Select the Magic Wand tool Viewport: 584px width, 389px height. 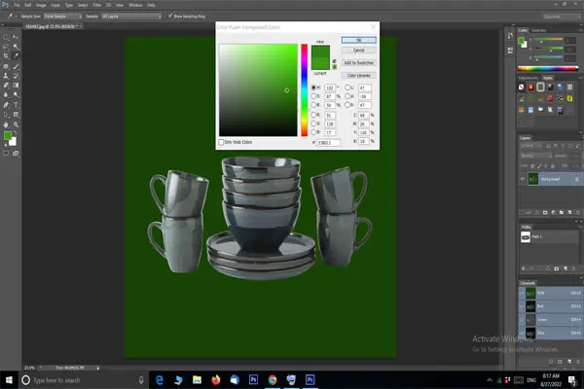coord(16,47)
